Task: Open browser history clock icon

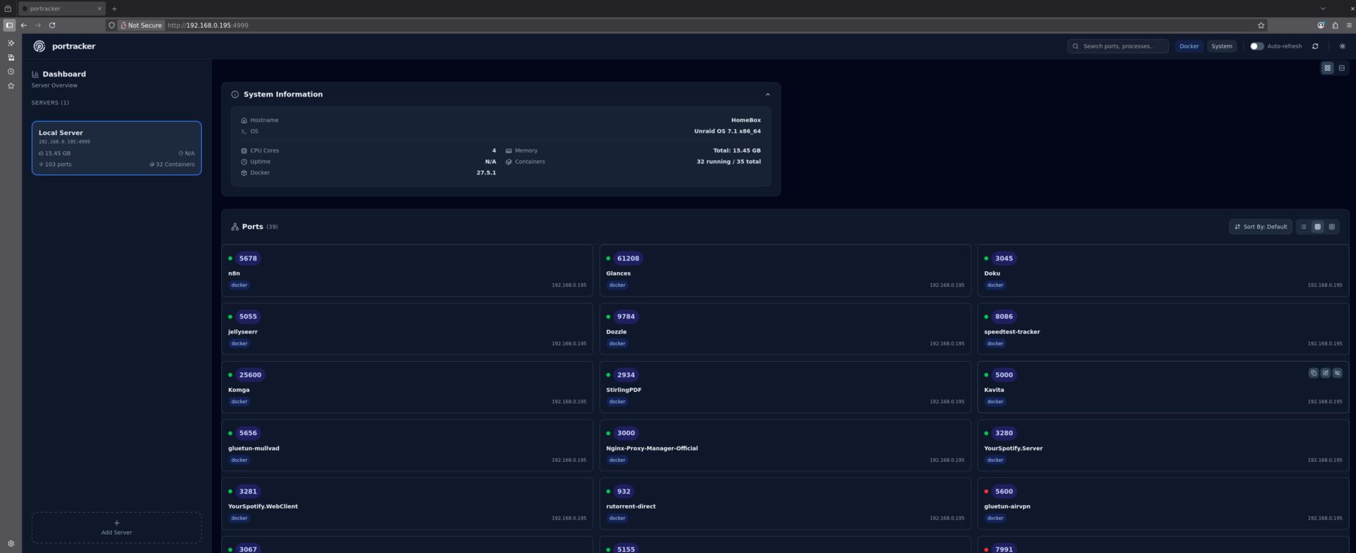Action: click(x=11, y=71)
